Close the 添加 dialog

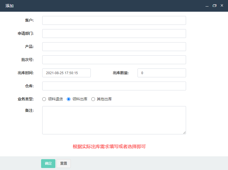click(x=222, y=5)
